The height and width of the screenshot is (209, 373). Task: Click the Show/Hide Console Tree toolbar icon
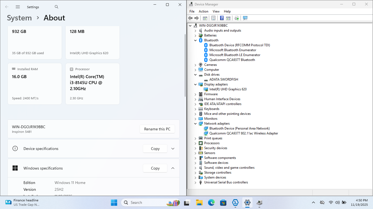pos(205,18)
